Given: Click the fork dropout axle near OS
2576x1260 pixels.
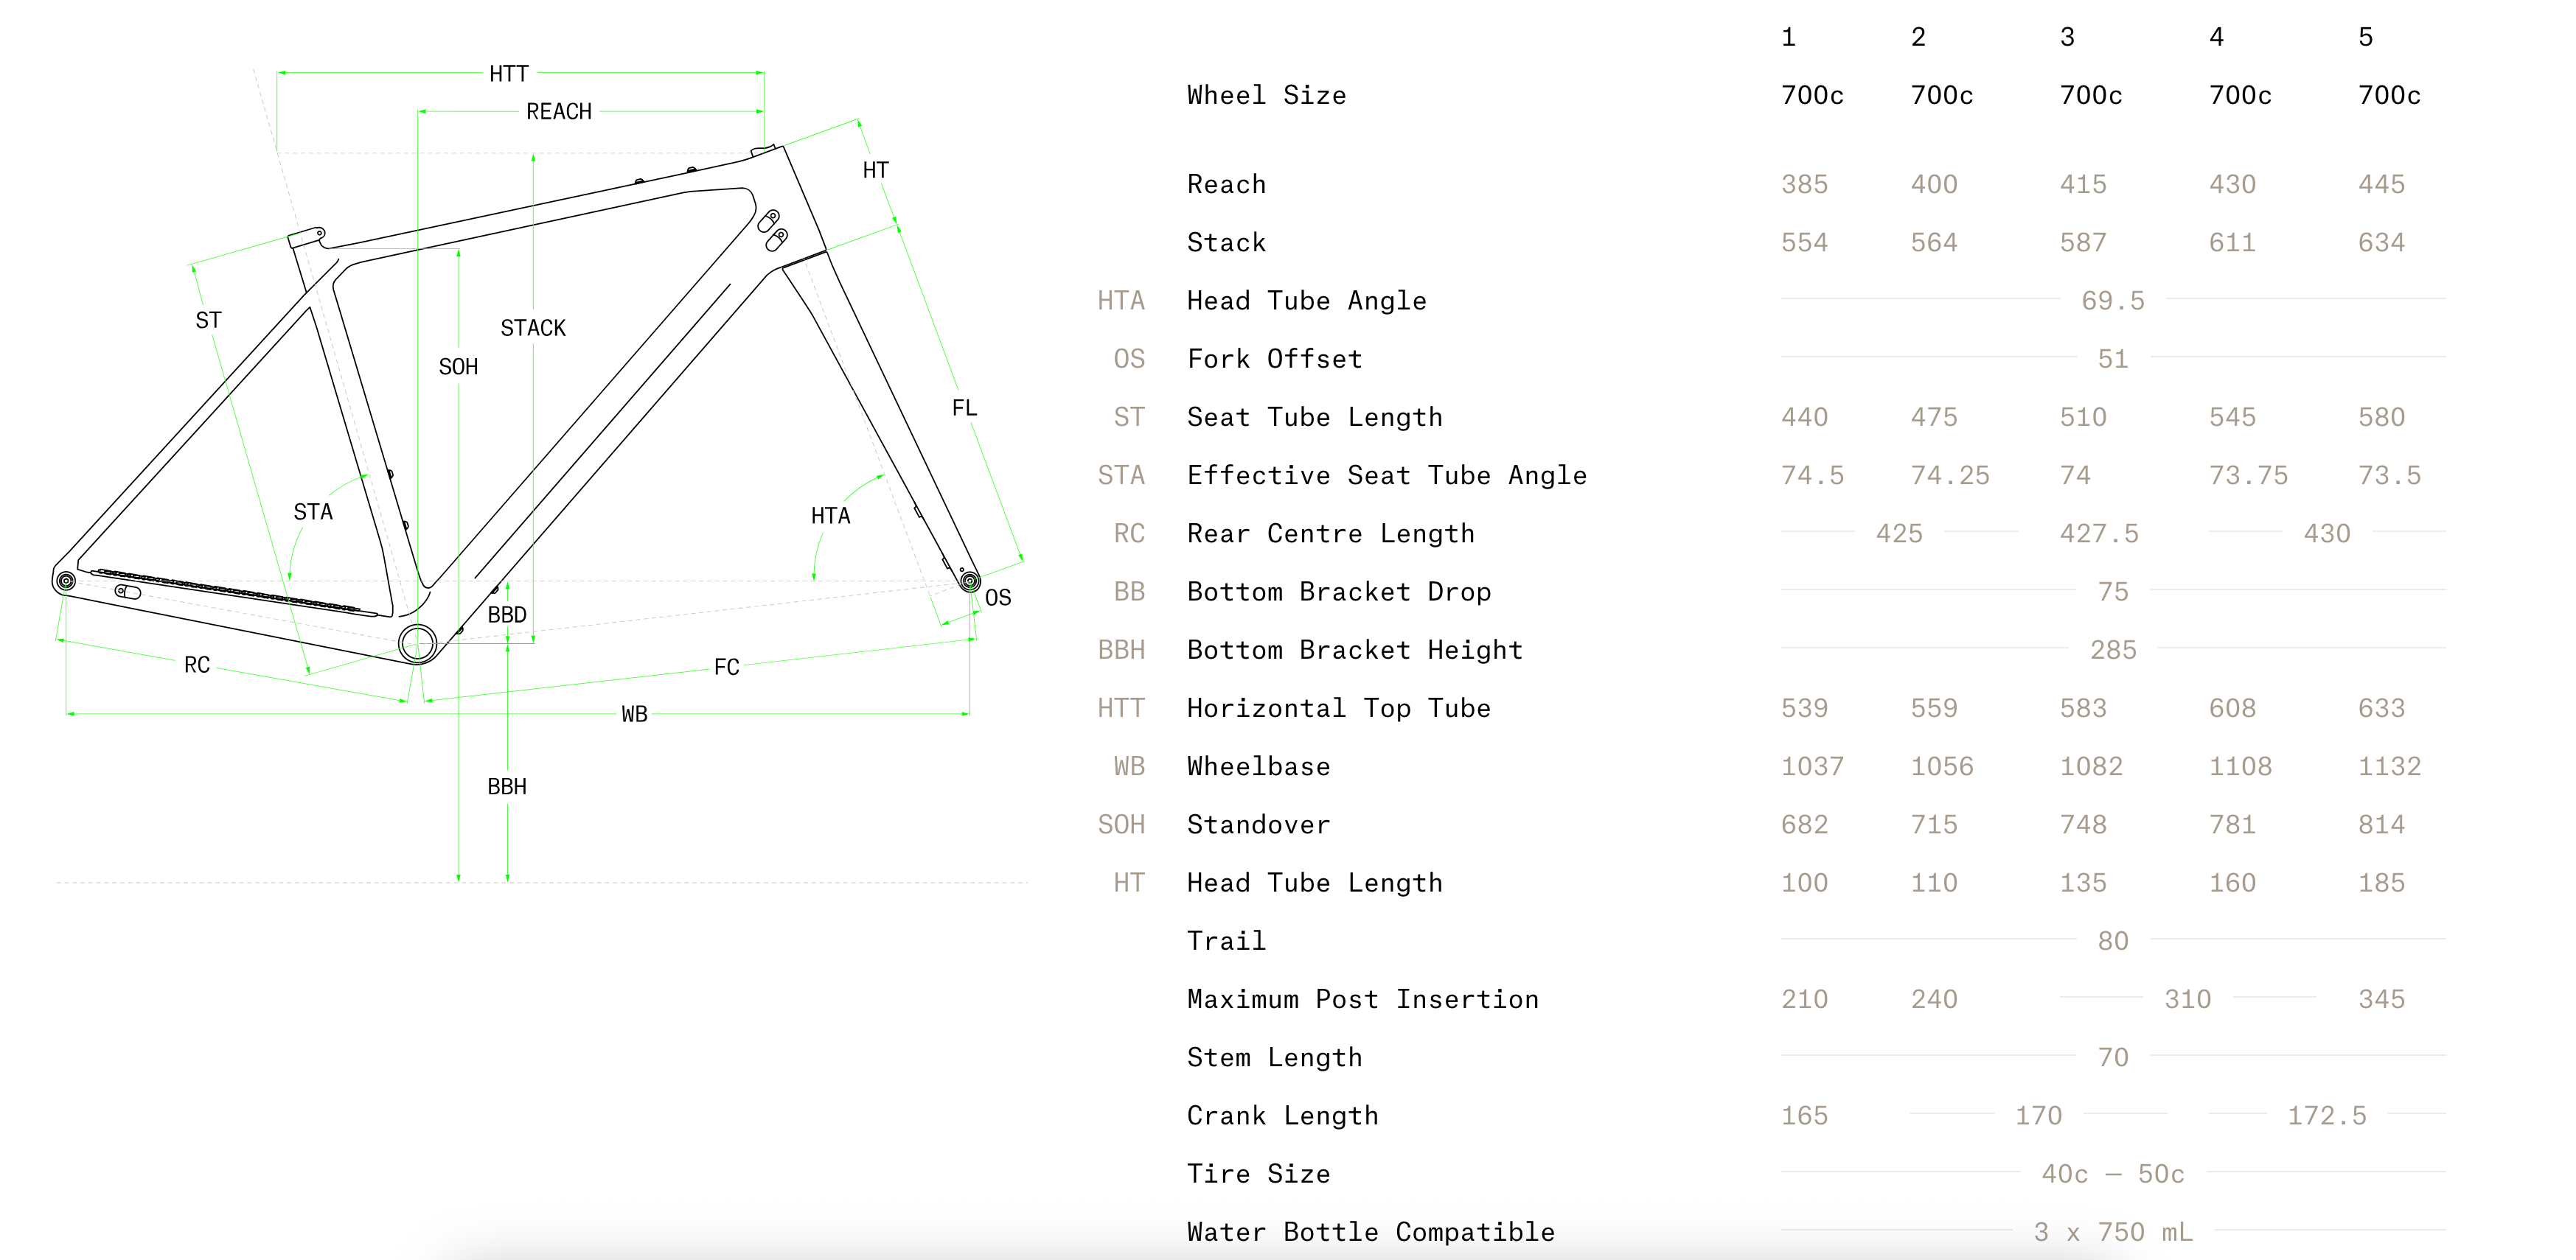Looking at the screenshot, I should coord(969,581).
